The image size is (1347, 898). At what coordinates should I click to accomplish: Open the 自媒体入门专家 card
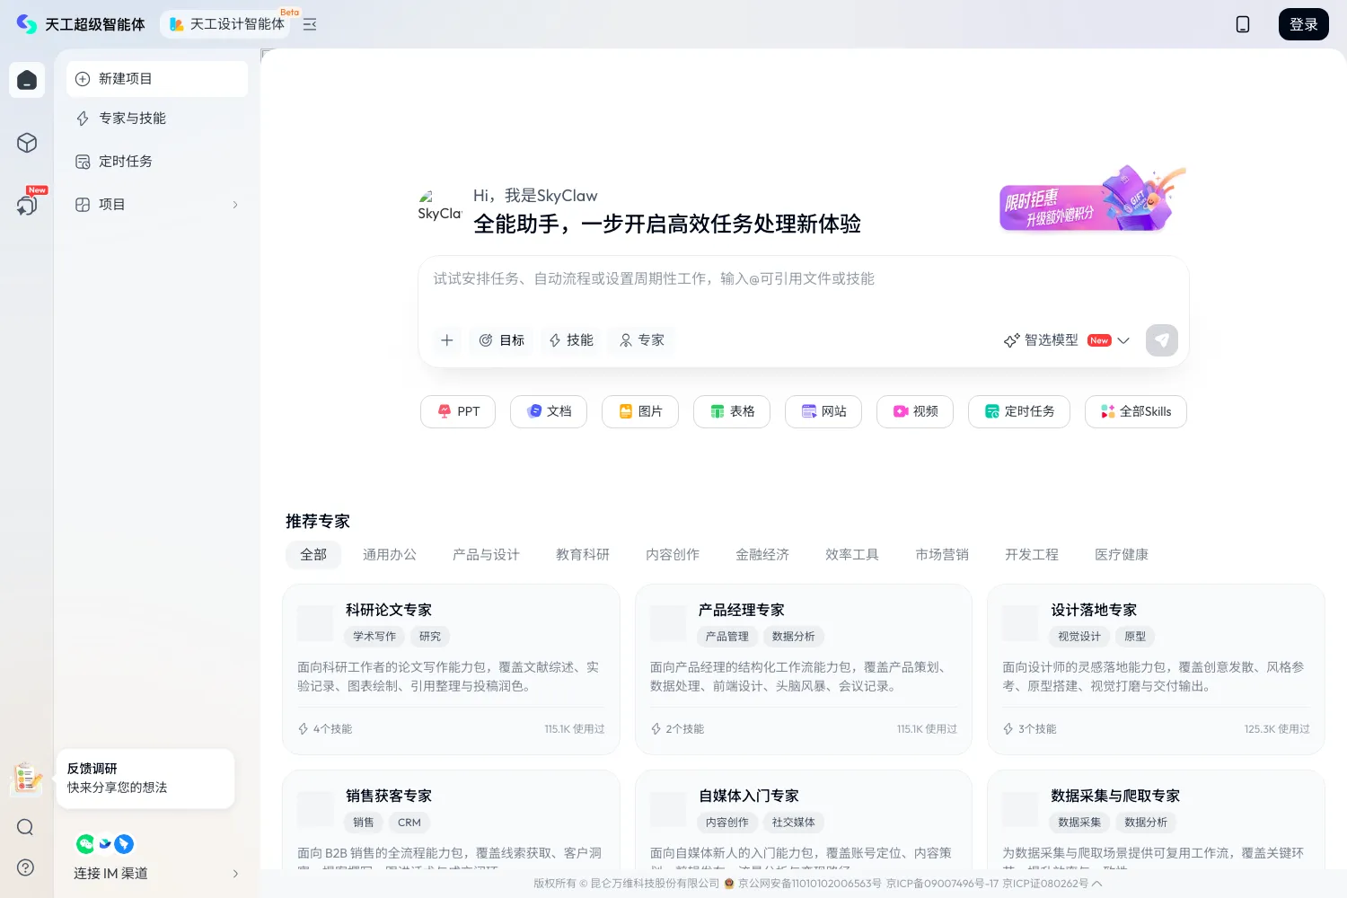[x=804, y=819]
